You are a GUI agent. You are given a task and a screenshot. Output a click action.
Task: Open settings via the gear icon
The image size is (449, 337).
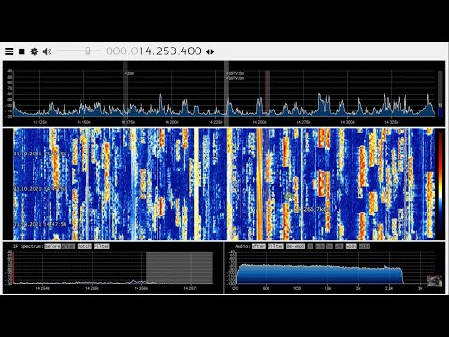coord(34,51)
